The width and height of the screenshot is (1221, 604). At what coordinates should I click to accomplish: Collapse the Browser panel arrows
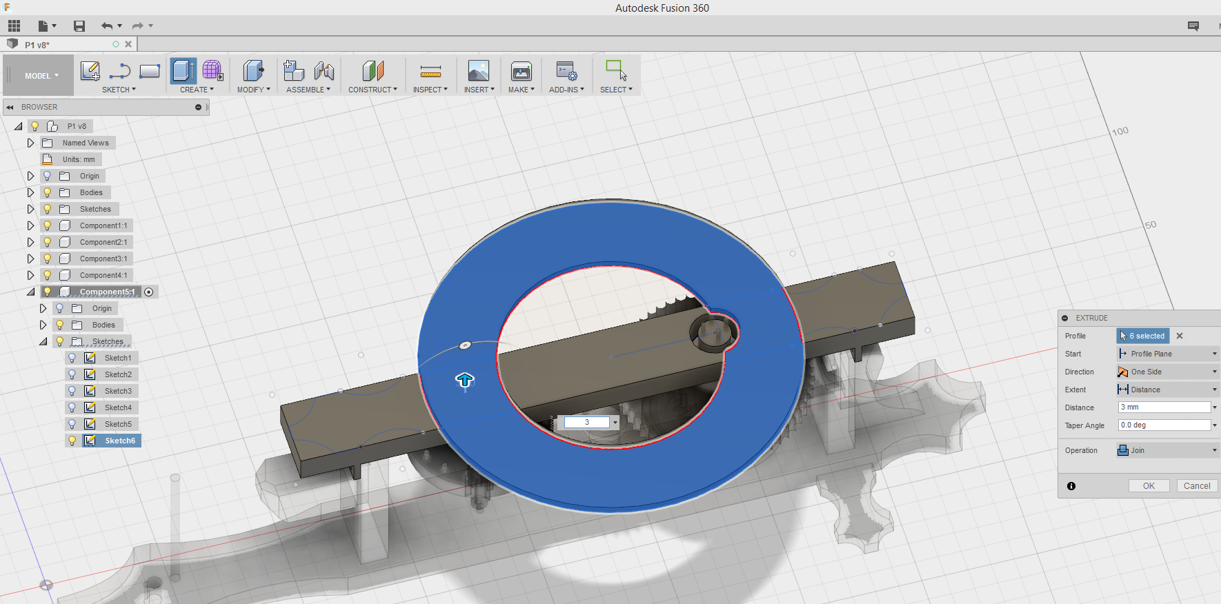click(10, 107)
